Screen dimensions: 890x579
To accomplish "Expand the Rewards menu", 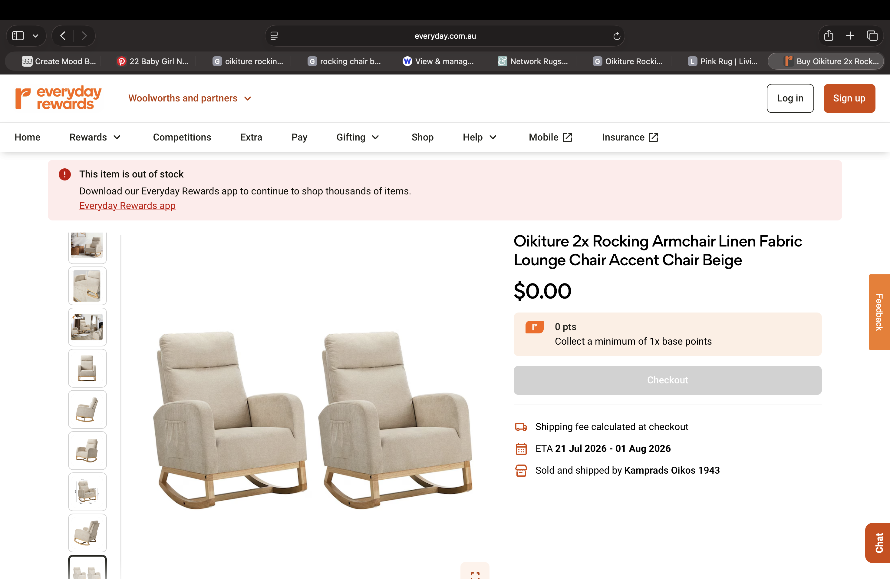I will 95,137.
